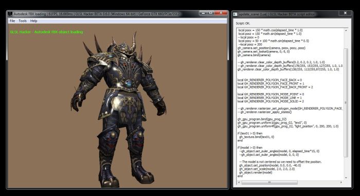Close the Autodesk FBX loading window

(221, 13)
